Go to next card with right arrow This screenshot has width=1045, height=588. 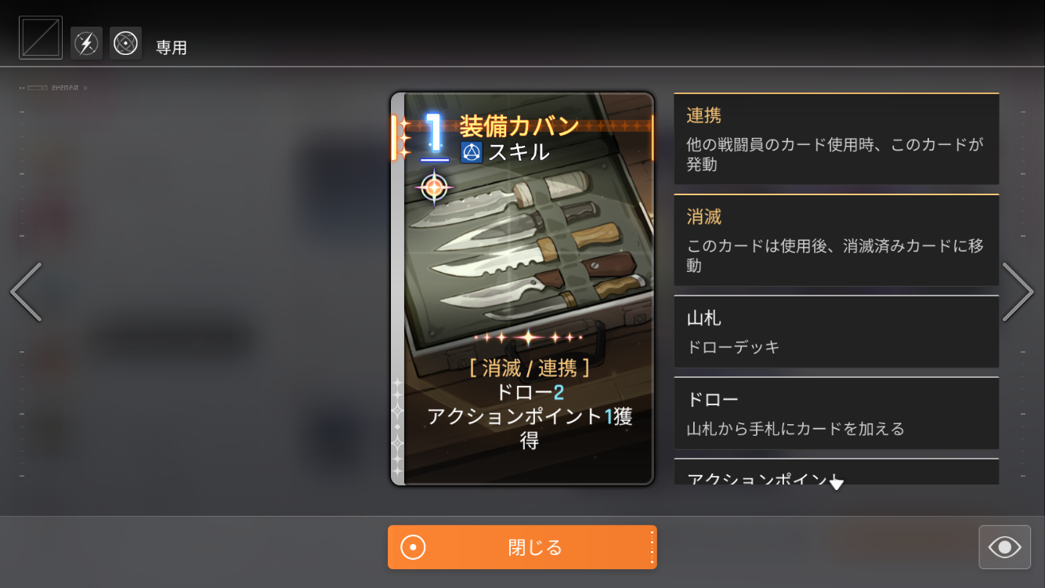[x=1018, y=292]
